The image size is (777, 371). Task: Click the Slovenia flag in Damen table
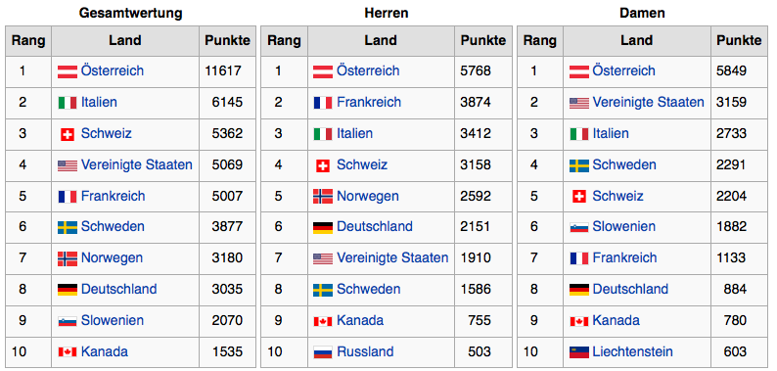click(578, 228)
